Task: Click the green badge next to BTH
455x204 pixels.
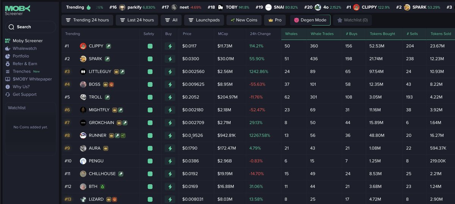Action: point(102,187)
